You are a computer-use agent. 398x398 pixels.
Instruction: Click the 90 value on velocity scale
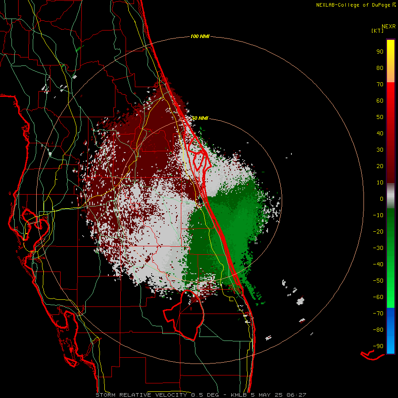(380, 52)
